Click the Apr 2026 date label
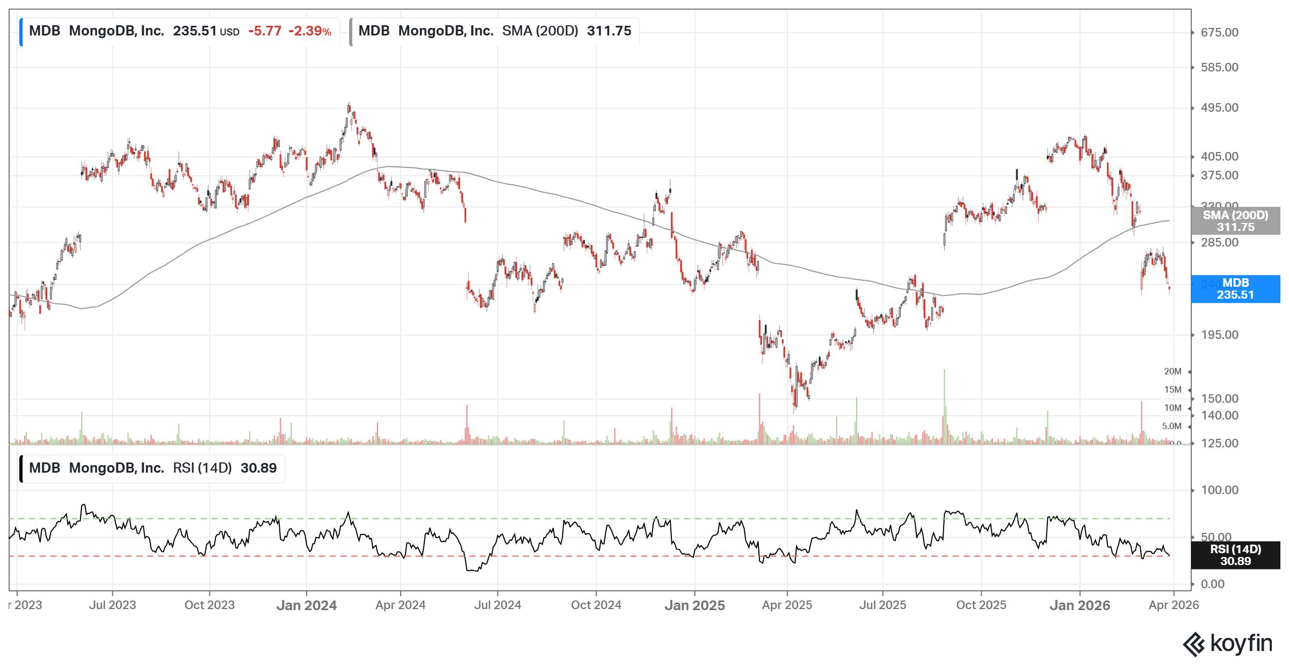The image size is (1289, 666). (1173, 605)
